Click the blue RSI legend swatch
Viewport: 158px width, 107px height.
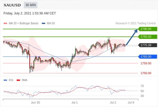click(5, 80)
